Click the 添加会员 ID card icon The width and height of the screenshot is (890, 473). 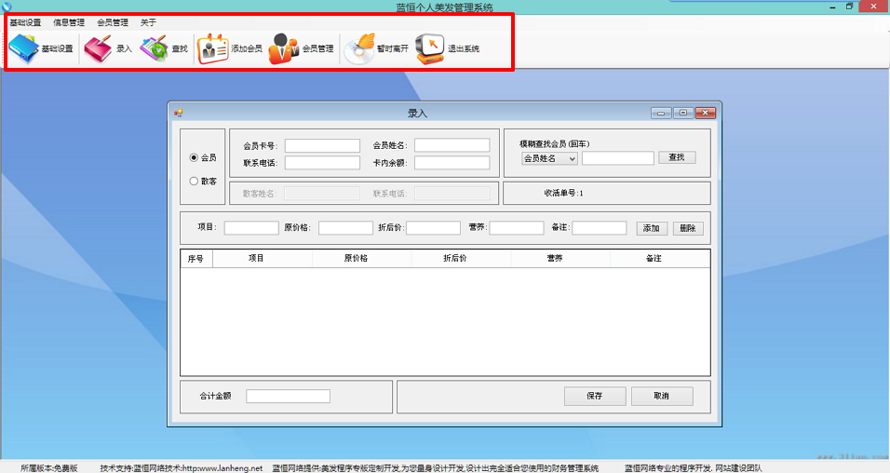point(213,48)
